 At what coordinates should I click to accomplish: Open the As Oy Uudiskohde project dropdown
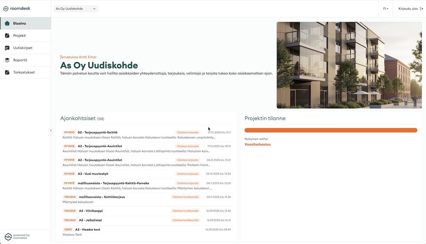pyautogui.click(x=76, y=9)
